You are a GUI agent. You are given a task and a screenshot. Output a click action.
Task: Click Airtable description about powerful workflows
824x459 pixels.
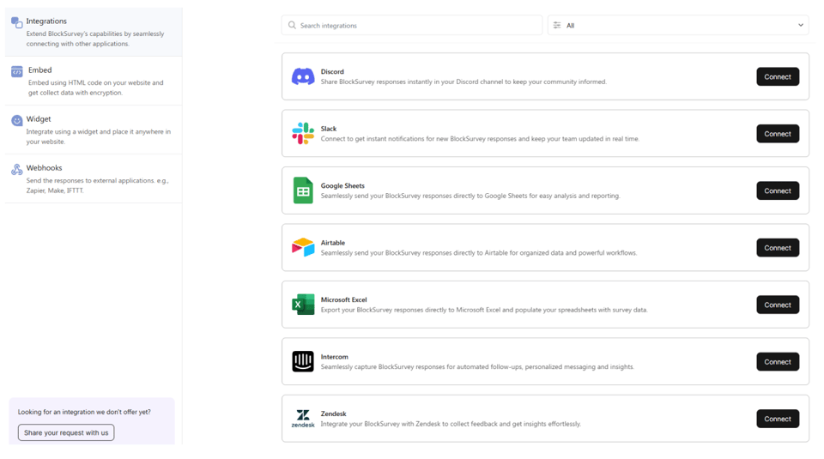pyautogui.click(x=479, y=253)
